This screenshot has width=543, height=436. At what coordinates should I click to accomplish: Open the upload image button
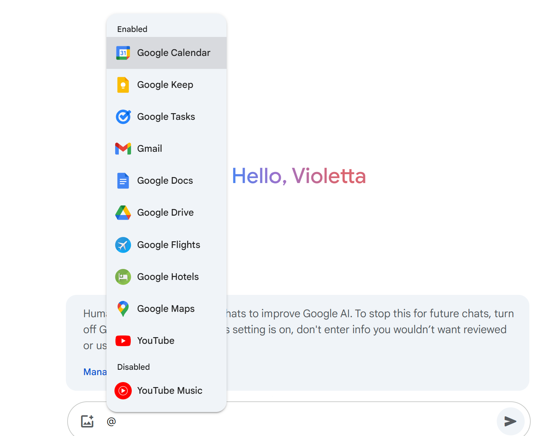[88, 421]
